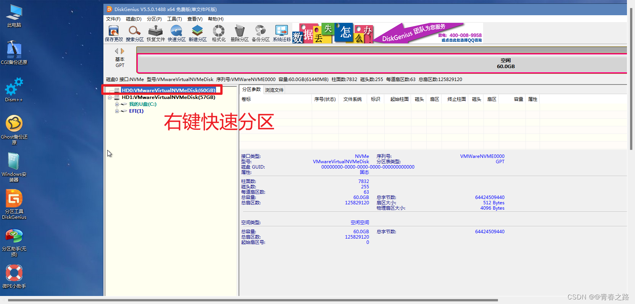Click the DiskGenius logo in the title bar

109,9
